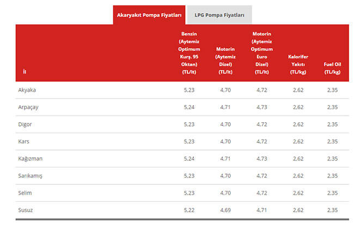Click the Sarıkamış district name
The width and height of the screenshot is (354, 228).
tap(30, 176)
